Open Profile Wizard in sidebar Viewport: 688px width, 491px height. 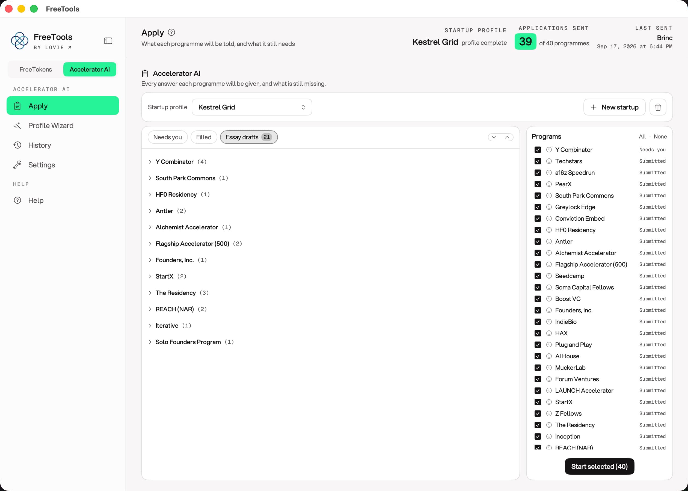pyautogui.click(x=63, y=125)
